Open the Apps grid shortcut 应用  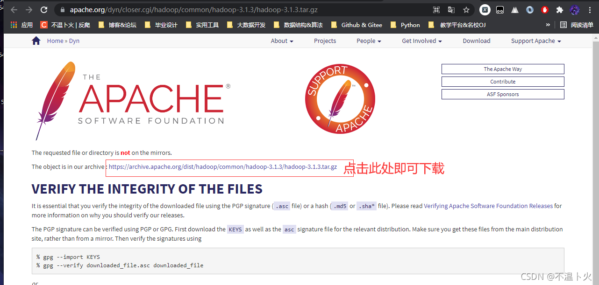(21, 25)
